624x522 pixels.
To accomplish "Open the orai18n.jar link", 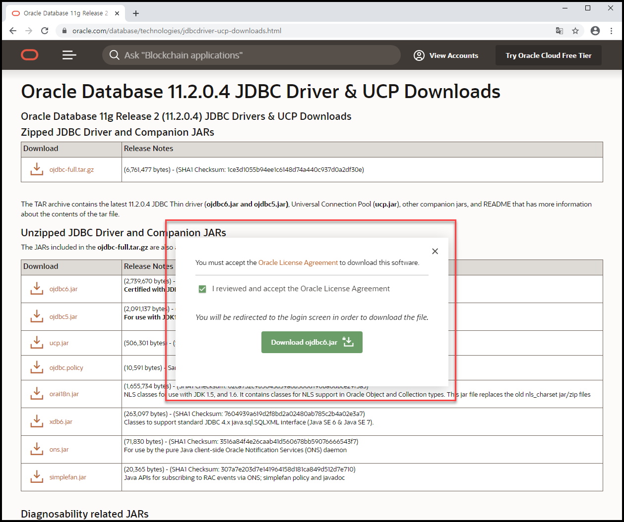I will point(64,394).
